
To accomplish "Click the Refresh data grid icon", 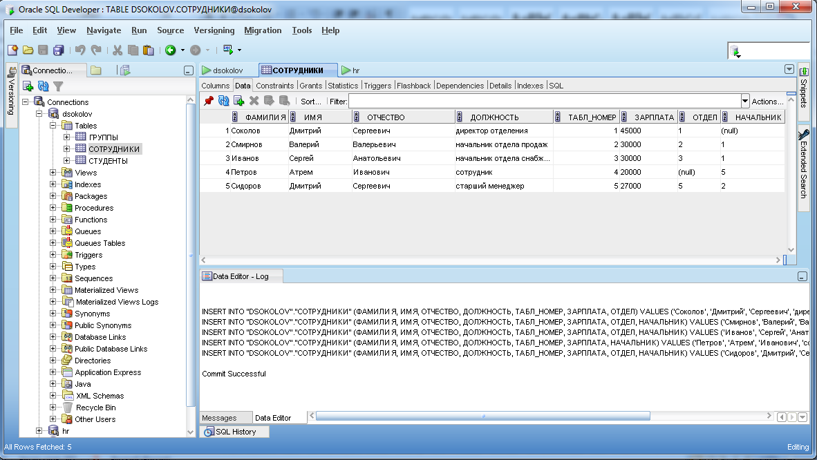I will click(223, 101).
